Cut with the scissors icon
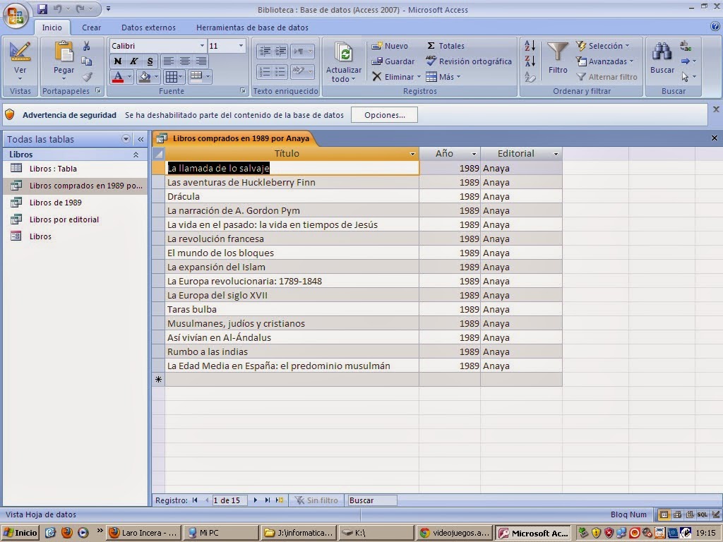723x542 pixels. pyautogui.click(x=86, y=46)
